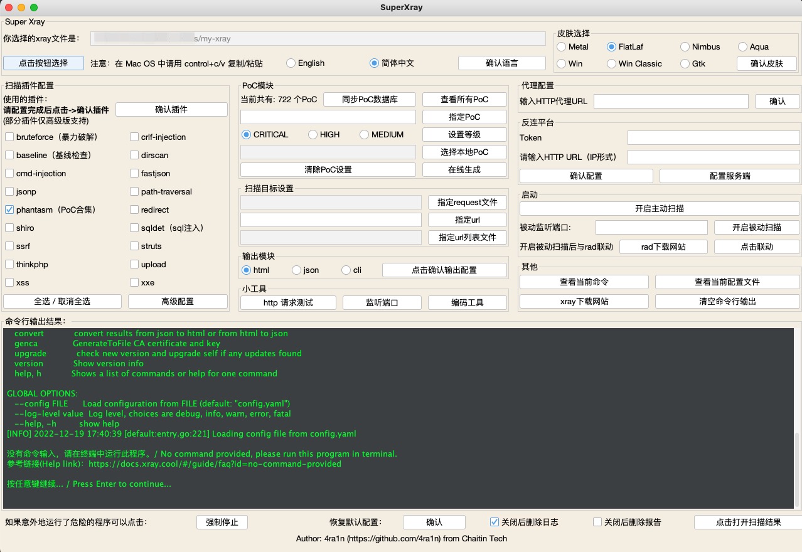Check the xxe plugin
Viewport: 802px width, 552px height.
pyautogui.click(x=134, y=282)
